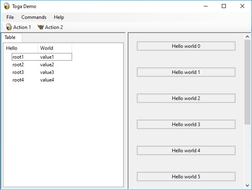Select the value4 cell in the table
The height and width of the screenshot is (190, 252).
47,80
